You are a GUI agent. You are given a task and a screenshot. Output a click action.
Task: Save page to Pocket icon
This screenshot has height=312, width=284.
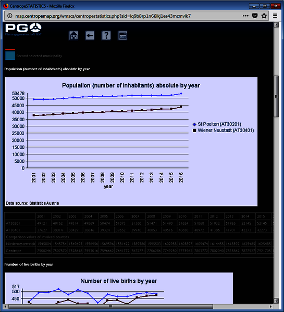click(x=255, y=16)
